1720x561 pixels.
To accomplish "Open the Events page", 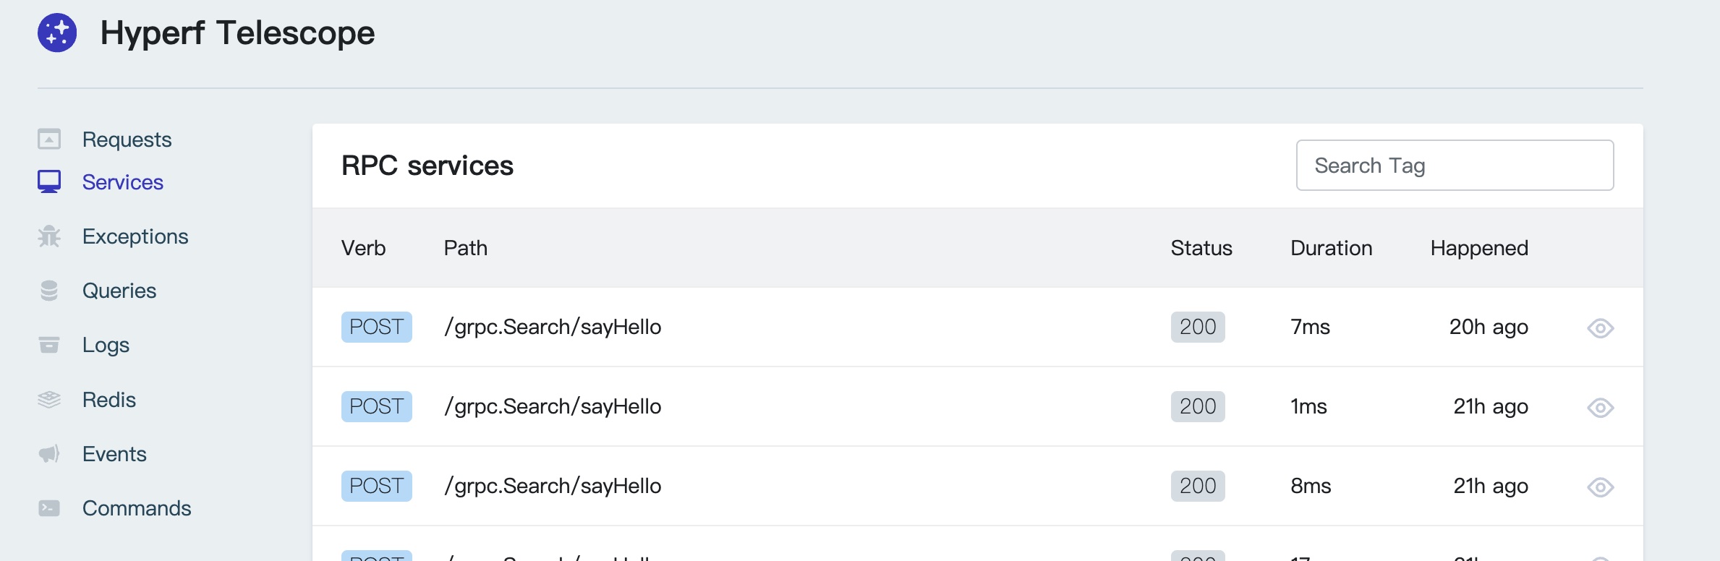I will point(114,454).
